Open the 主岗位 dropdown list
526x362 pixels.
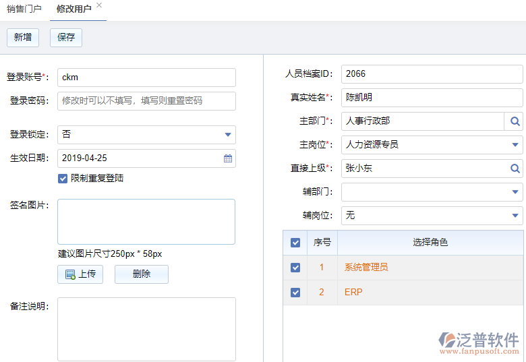pyautogui.click(x=515, y=145)
